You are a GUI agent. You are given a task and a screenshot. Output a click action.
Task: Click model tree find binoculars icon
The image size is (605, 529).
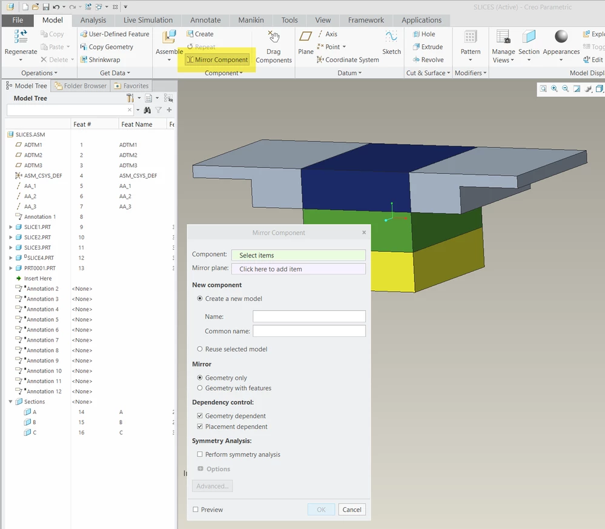click(x=147, y=110)
